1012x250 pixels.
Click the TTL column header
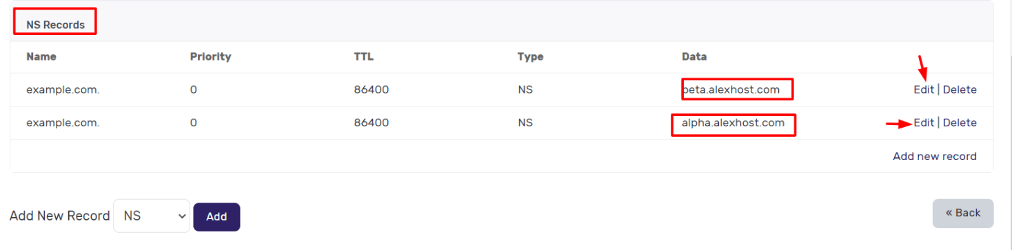(363, 56)
